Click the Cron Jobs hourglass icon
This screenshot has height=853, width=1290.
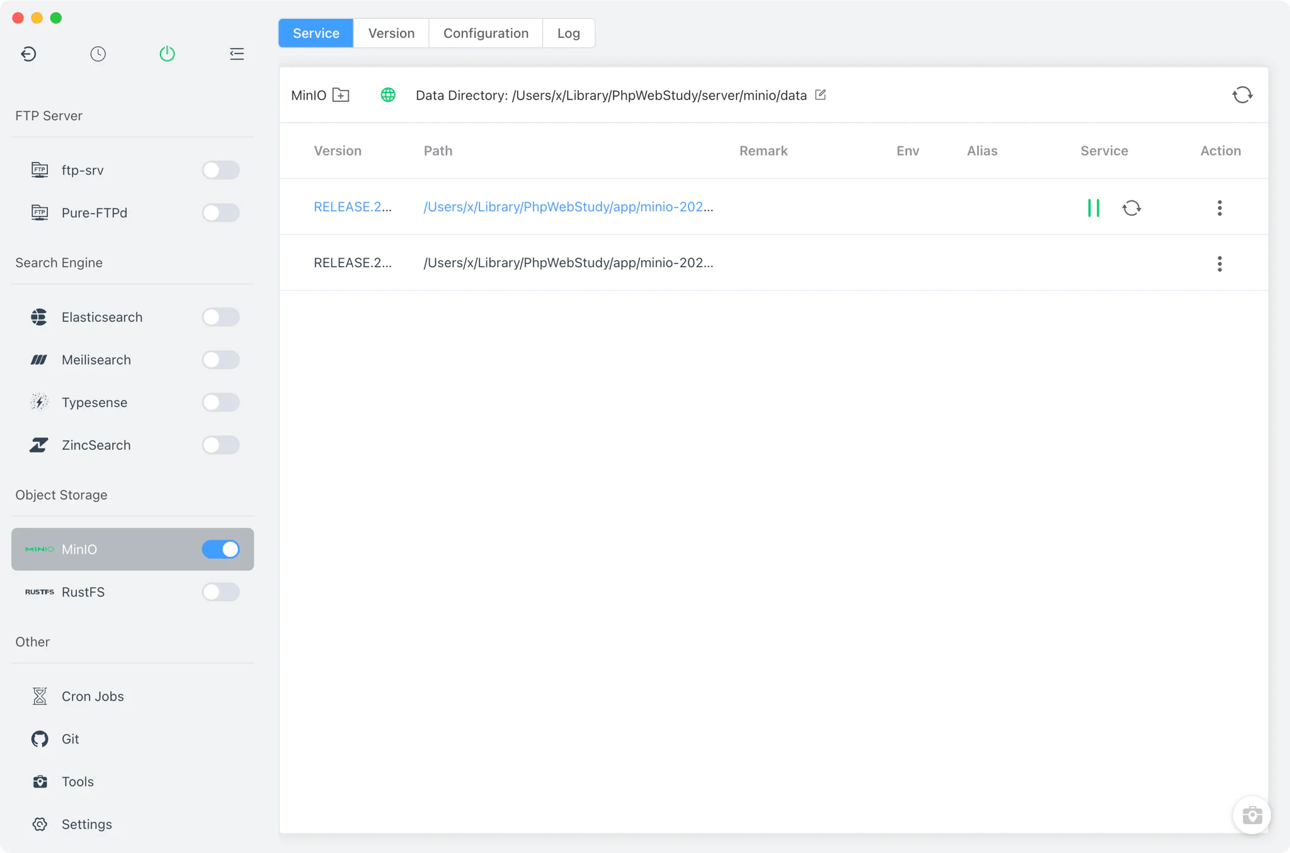(x=40, y=696)
